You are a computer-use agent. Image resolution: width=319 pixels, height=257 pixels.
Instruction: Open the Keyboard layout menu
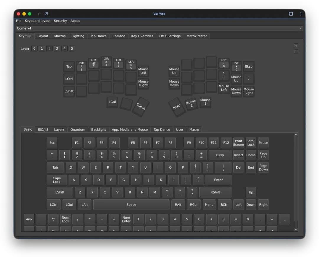point(37,21)
